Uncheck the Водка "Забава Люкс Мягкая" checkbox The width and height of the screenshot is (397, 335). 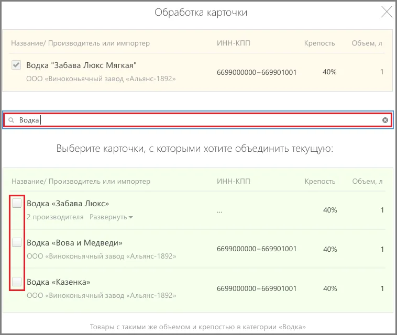(16, 65)
